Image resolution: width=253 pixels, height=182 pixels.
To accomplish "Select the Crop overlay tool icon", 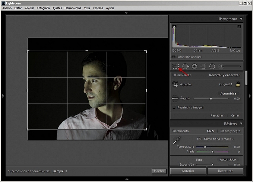I will (176, 66).
